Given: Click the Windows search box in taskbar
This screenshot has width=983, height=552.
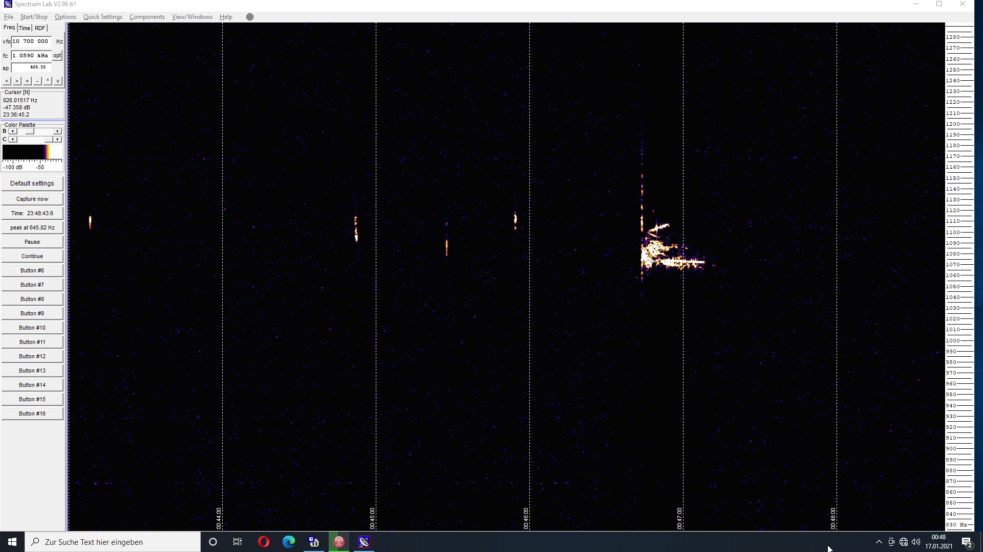Looking at the screenshot, I should [x=113, y=542].
